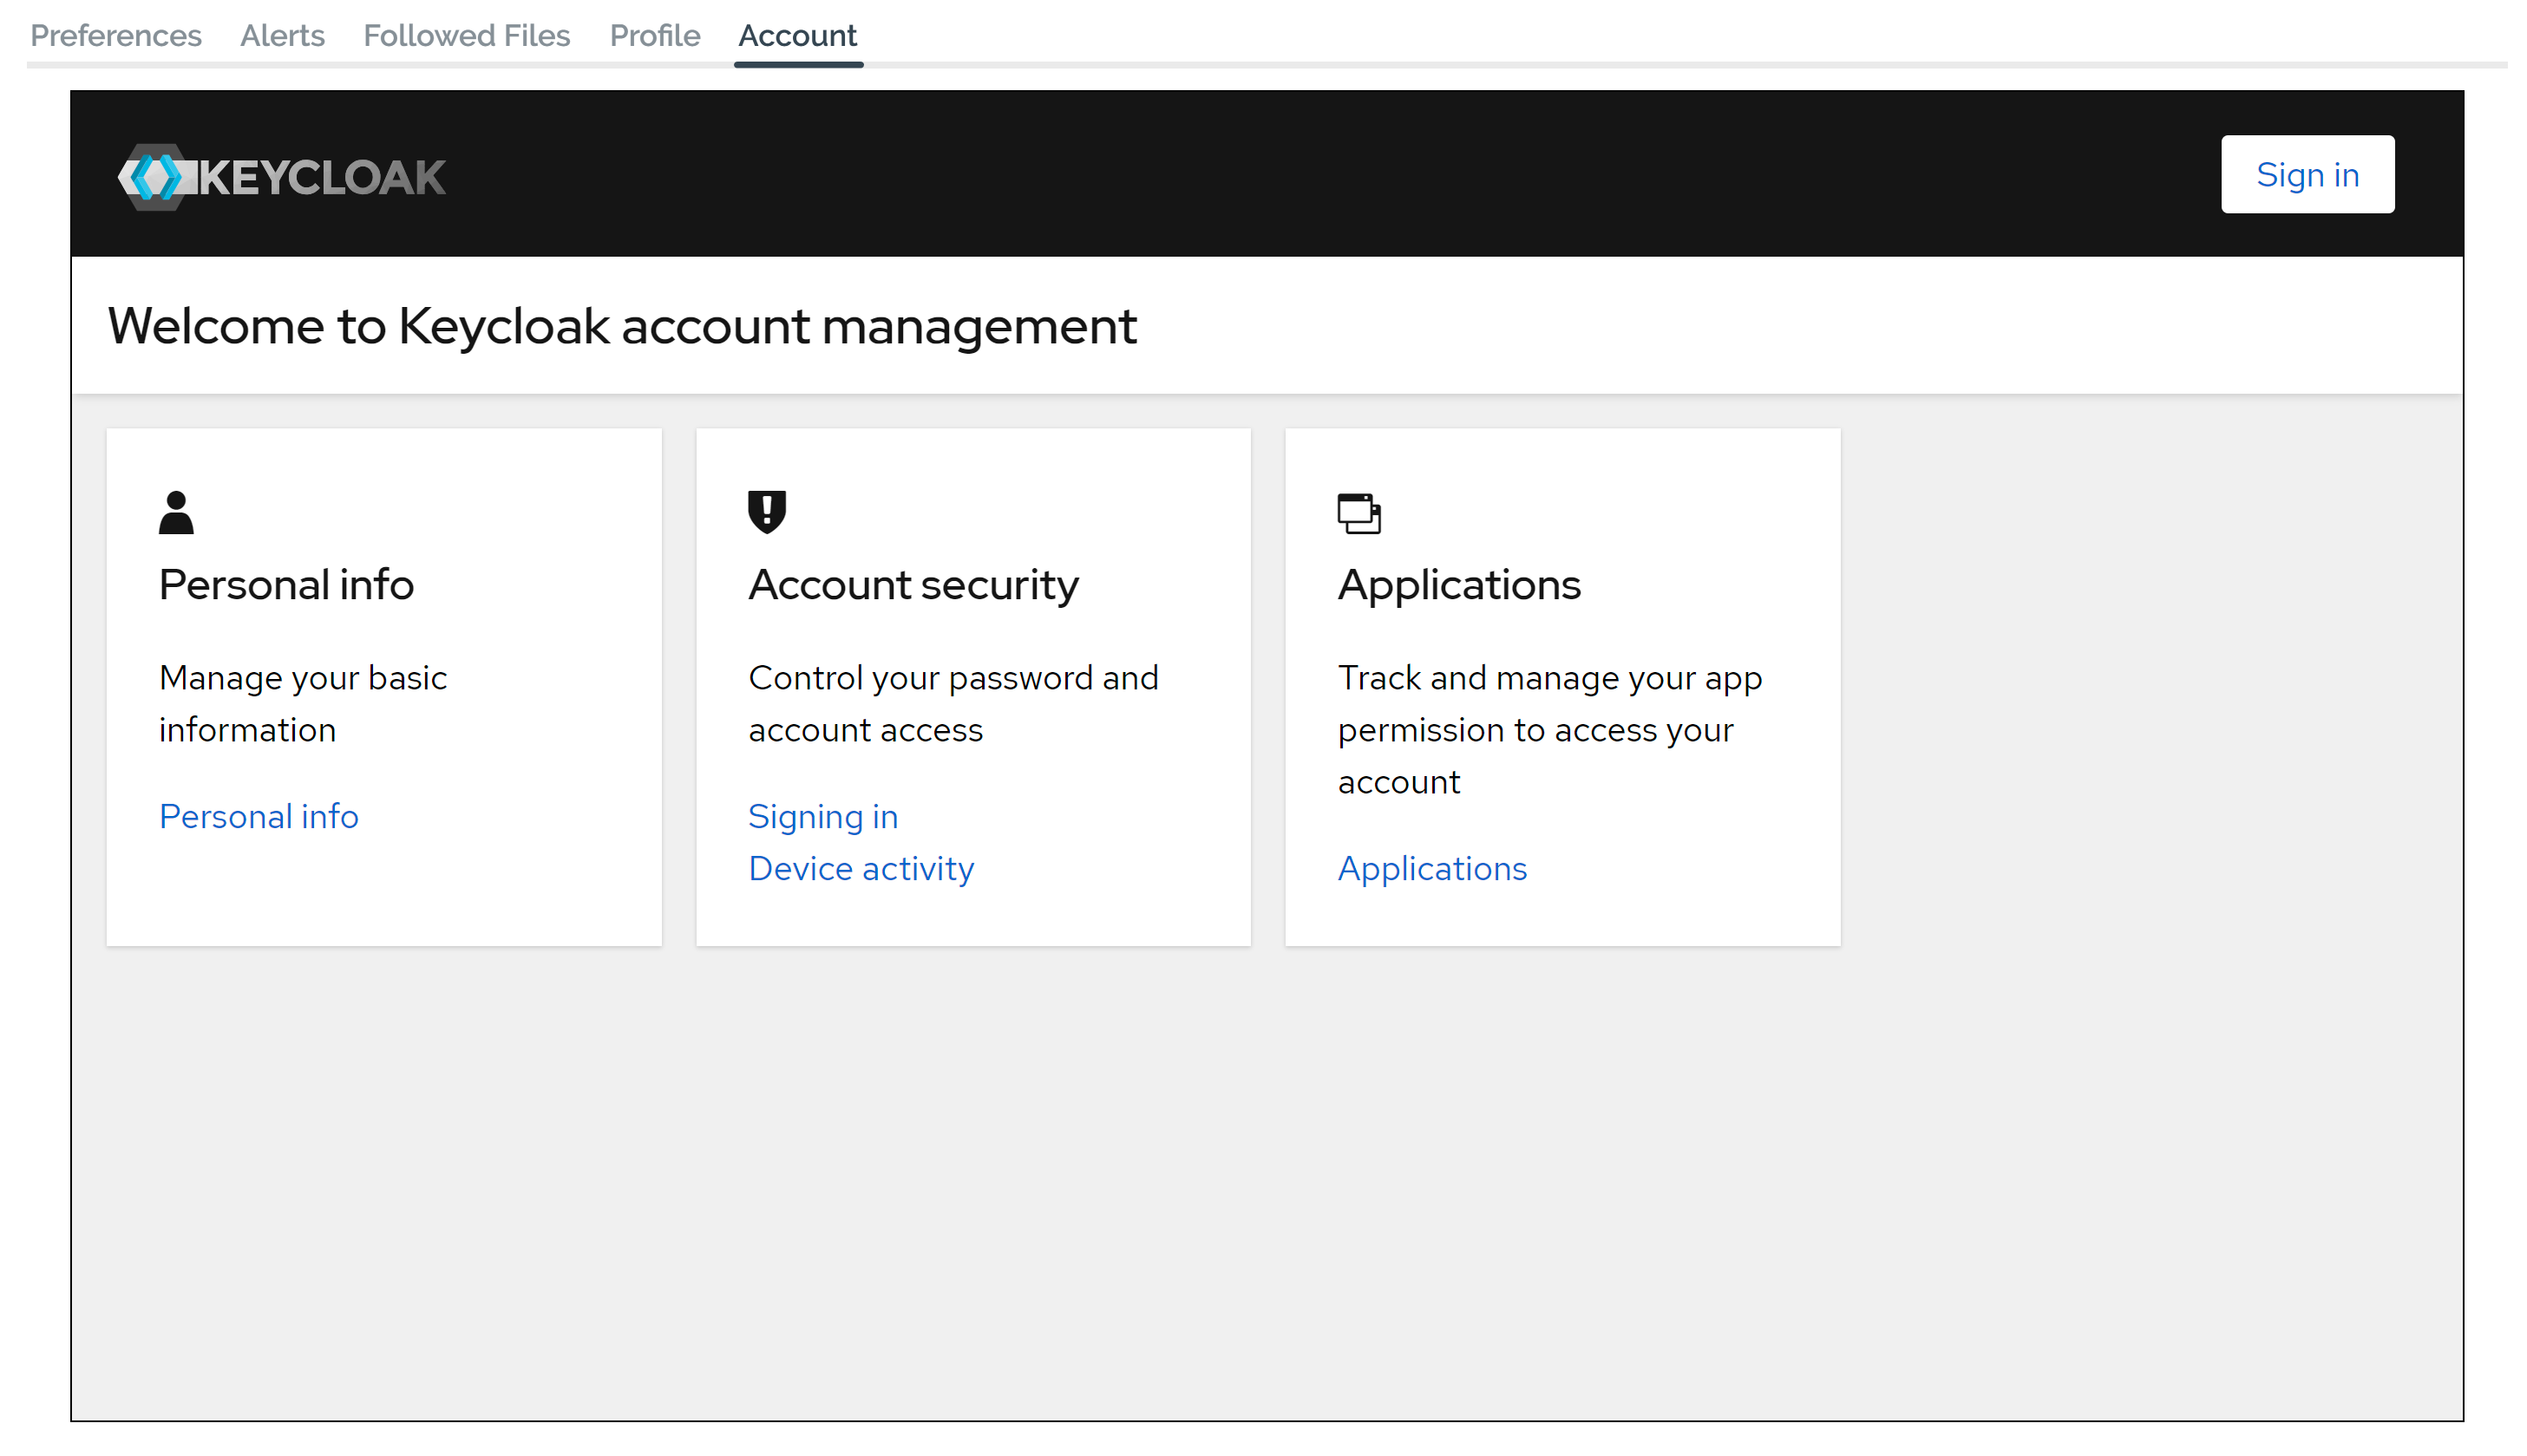Click the Keycloak hexagon logo icon

coord(154,177)
